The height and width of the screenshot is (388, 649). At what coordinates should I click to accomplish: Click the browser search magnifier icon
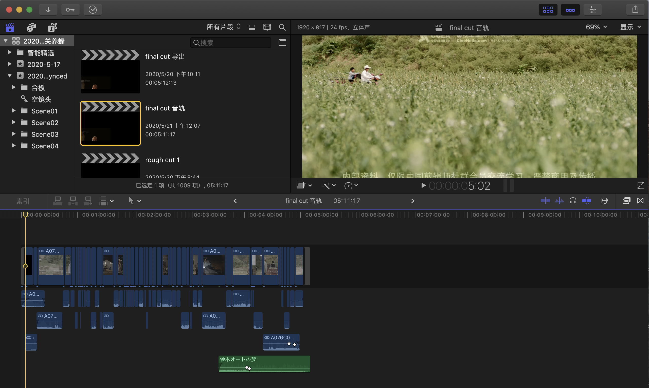[282, 27]
